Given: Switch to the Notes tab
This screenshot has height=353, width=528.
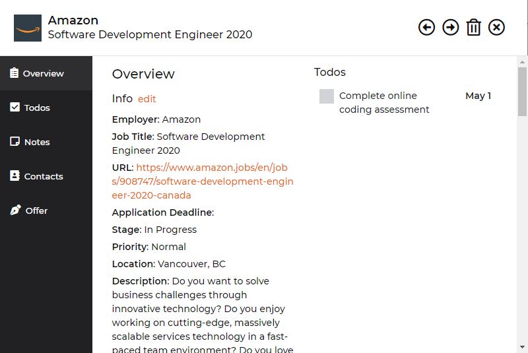Looking at the screenshot, I should pyautogui.click(x=37, y=142).
